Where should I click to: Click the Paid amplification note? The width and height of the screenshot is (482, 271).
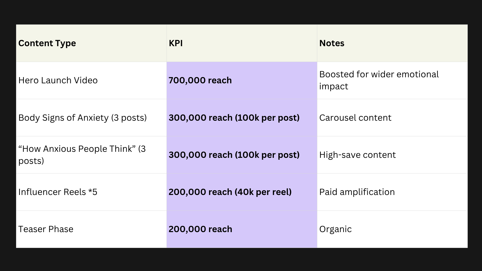point(392,192)
